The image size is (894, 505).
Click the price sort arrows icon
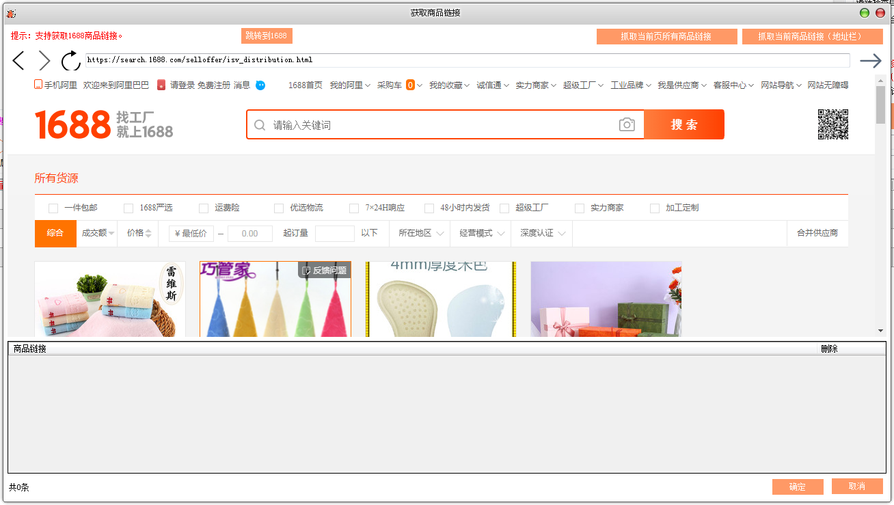[148, 233]
